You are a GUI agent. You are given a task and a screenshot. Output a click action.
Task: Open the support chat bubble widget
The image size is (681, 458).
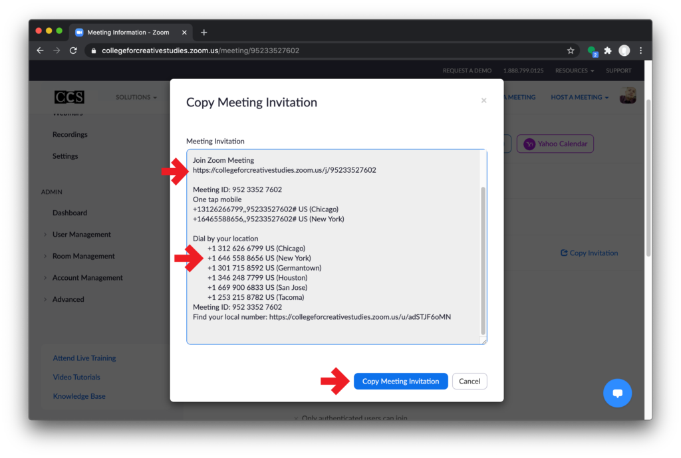point(617,393)
